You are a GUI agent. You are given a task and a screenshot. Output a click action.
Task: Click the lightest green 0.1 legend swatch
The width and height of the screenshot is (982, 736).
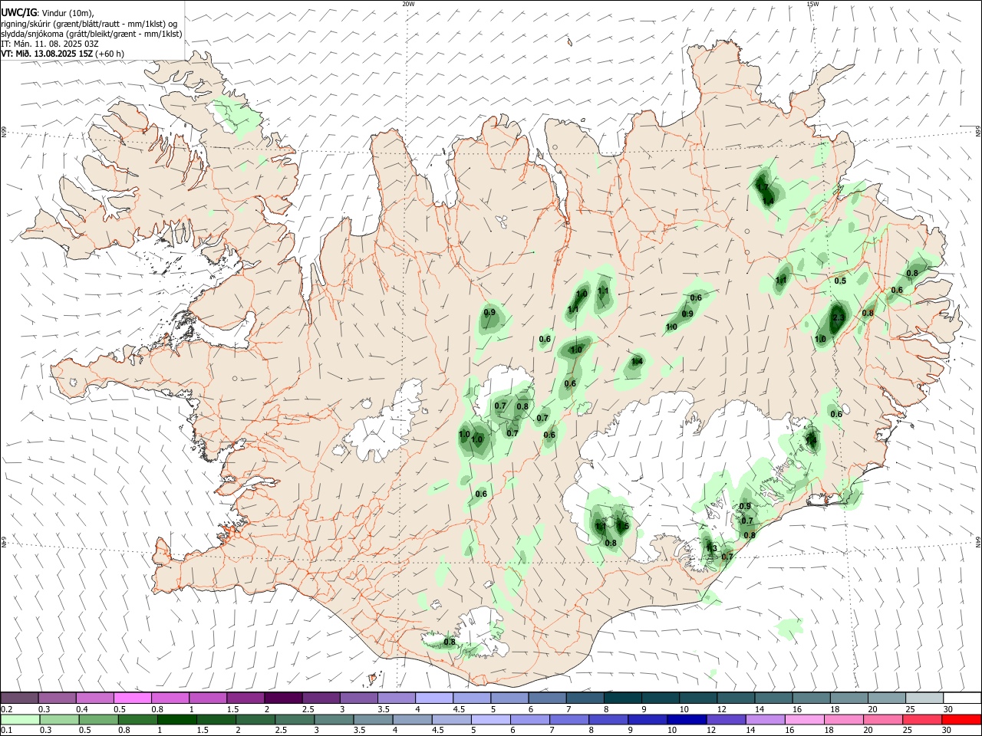(19, 720)
